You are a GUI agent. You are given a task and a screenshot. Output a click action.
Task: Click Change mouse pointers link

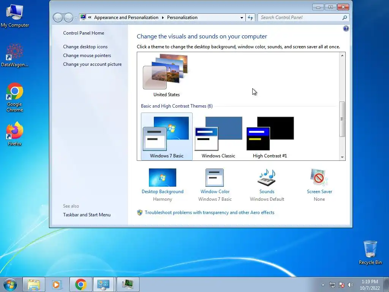click(87, 56)
